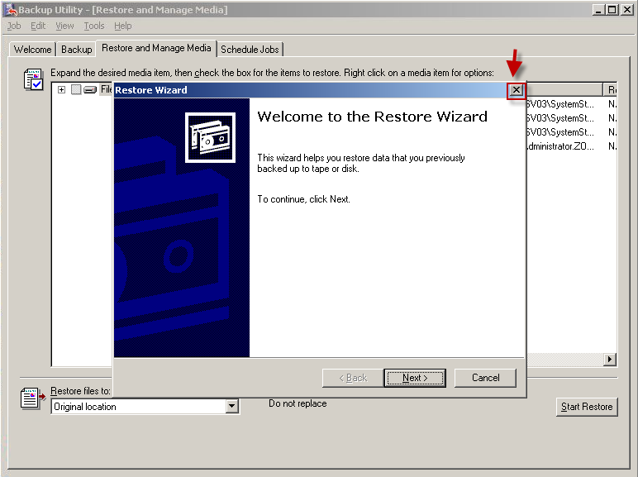638x477 pixels.
Task: Switch to the Schedule Jobs tab
Action: 250,50
